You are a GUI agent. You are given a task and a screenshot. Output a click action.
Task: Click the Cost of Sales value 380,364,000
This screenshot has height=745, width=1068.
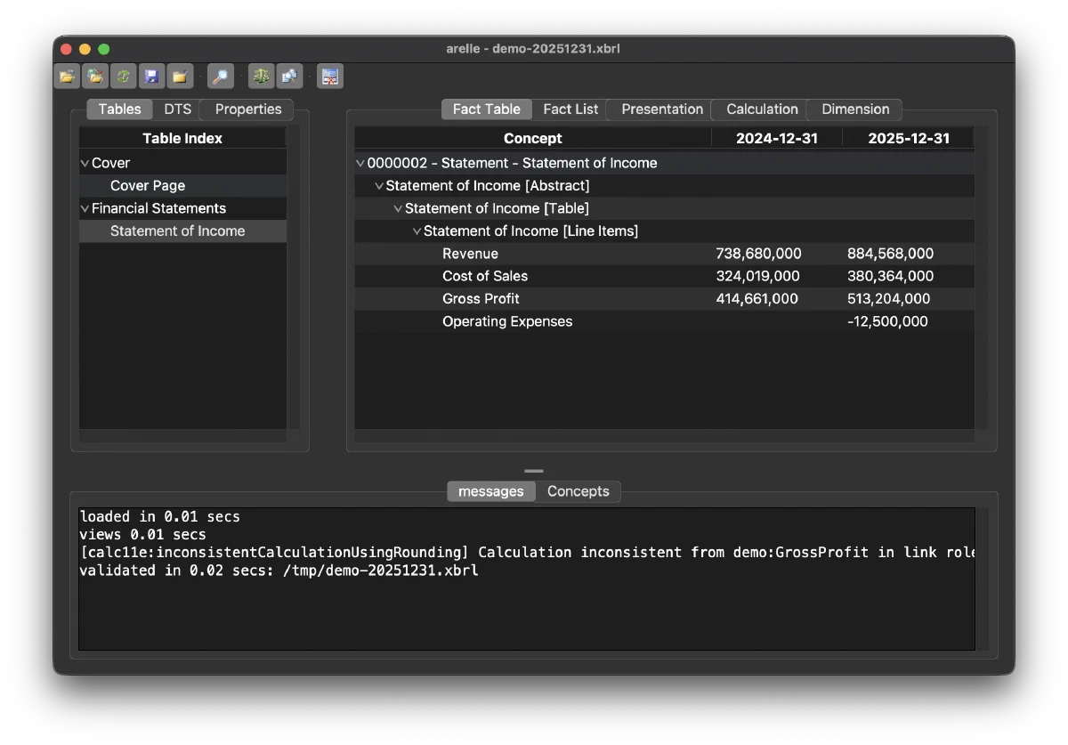tap(890, 276)
